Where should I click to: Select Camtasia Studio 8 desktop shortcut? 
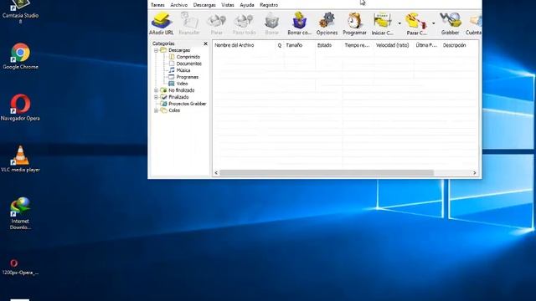coord(20,12)
